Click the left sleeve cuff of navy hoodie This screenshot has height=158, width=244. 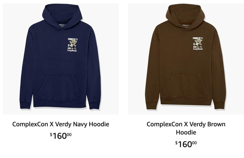26,104
